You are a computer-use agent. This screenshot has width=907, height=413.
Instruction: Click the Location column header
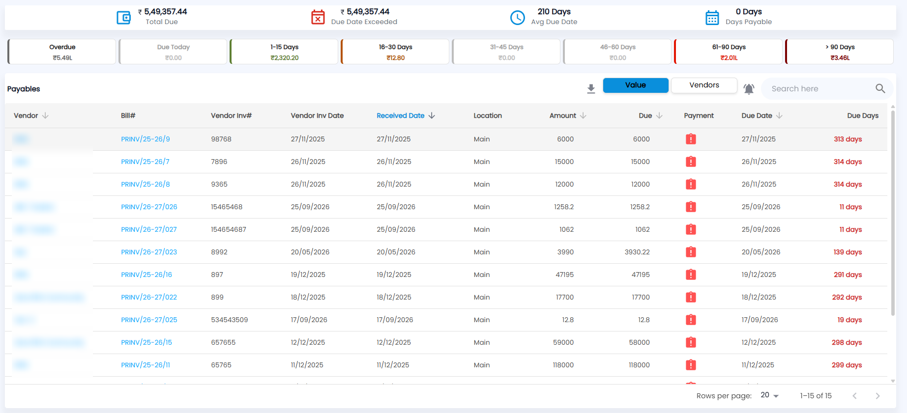click(488, 115)
